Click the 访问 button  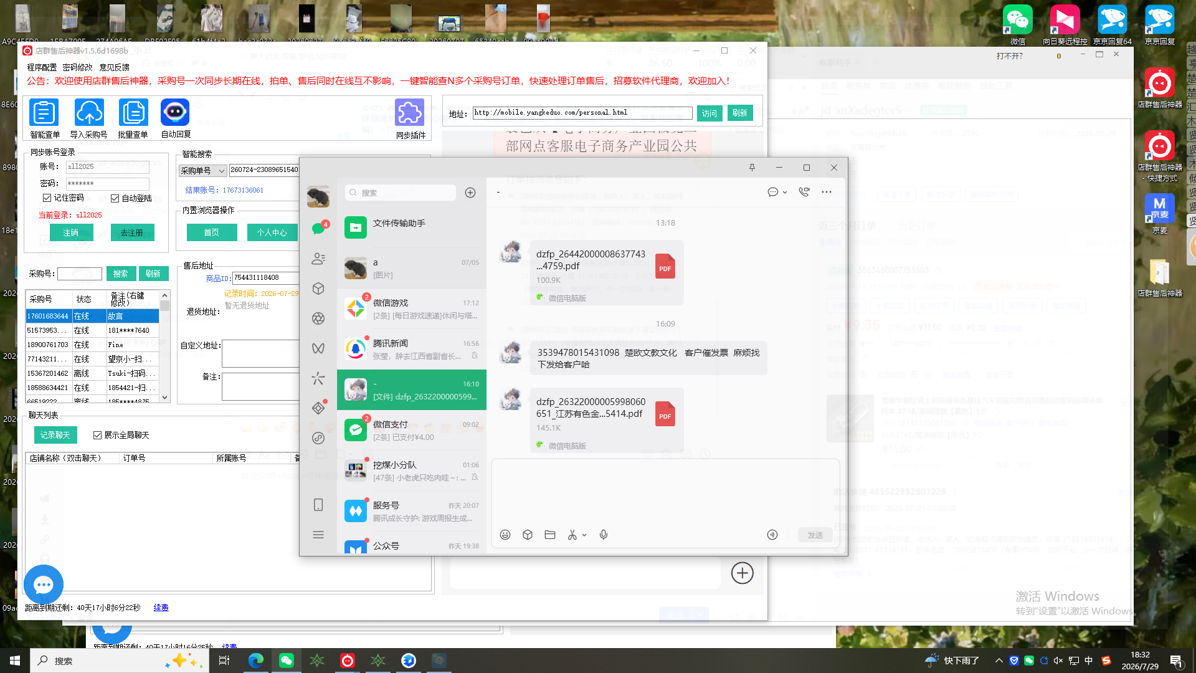(x=710, y=113)
